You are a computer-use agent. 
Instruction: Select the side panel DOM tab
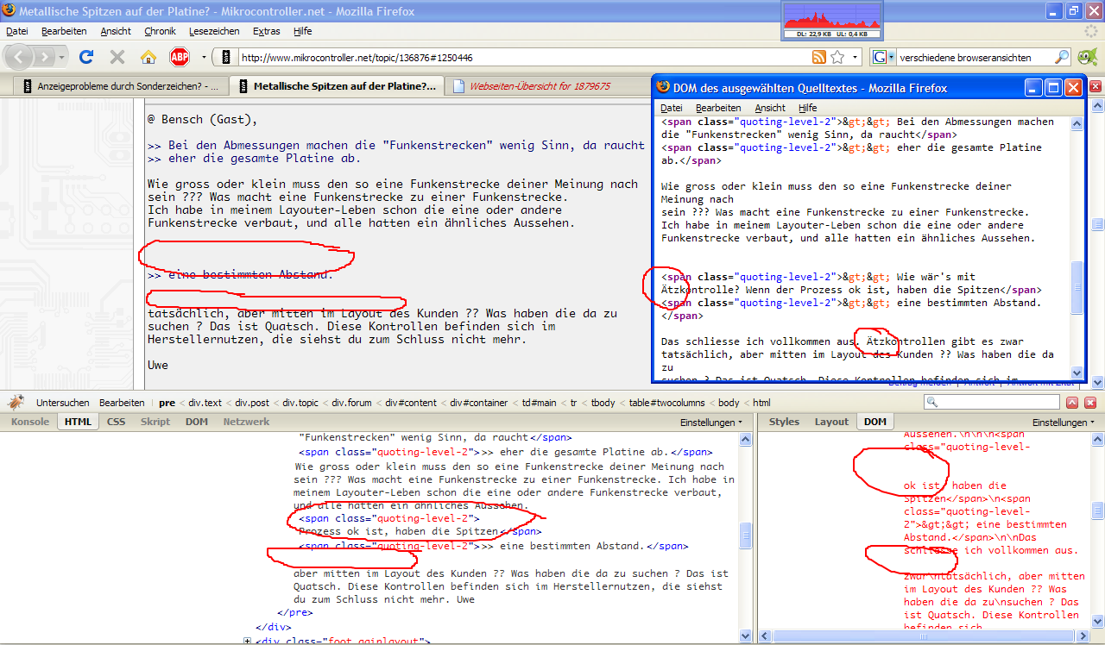coord(875,422)
